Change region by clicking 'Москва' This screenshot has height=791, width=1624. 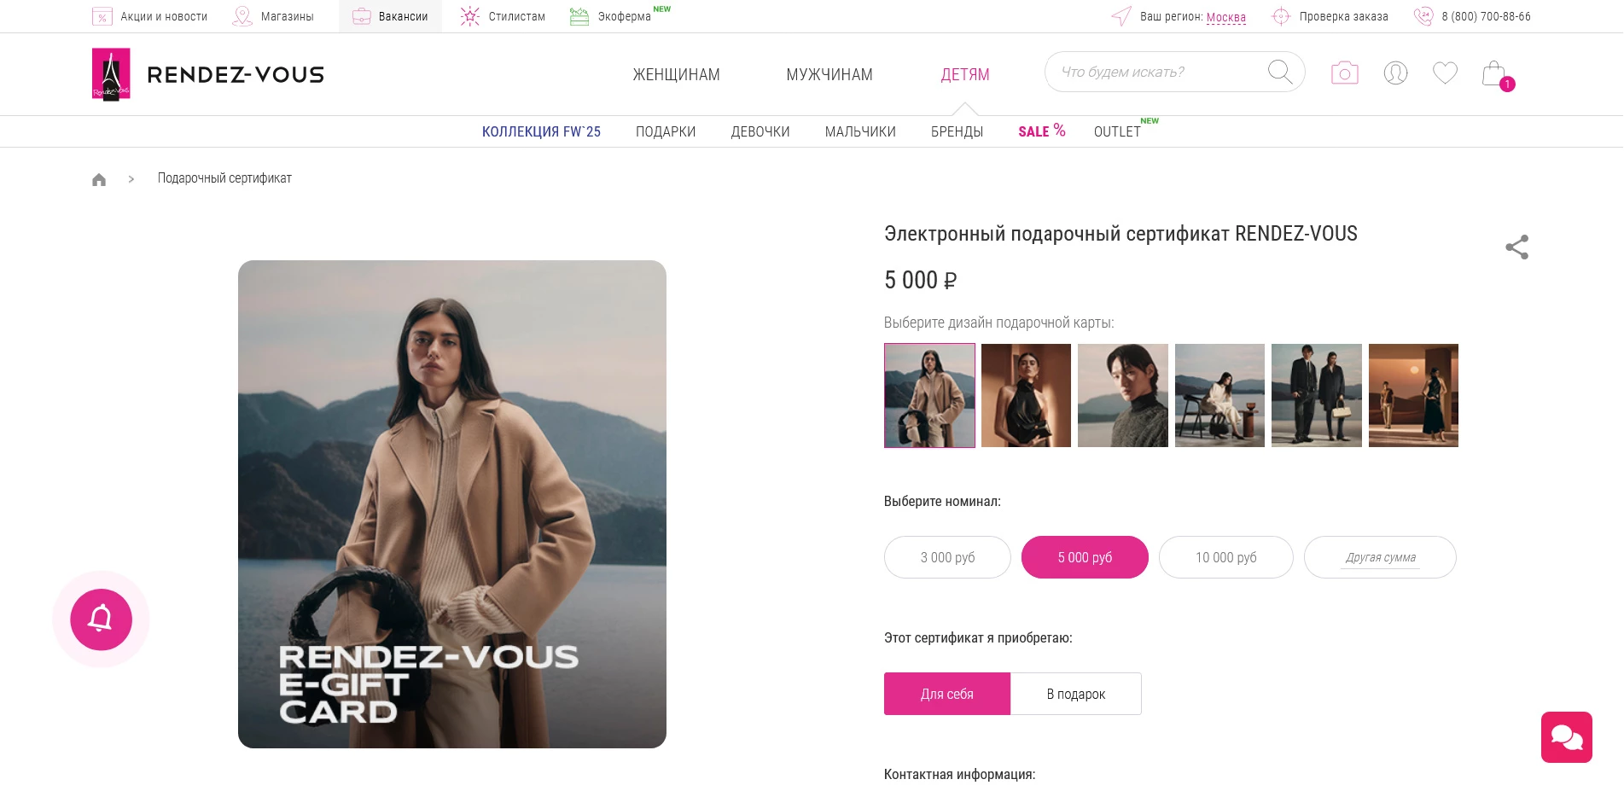pyautogui.click(x=1225, y=16)
